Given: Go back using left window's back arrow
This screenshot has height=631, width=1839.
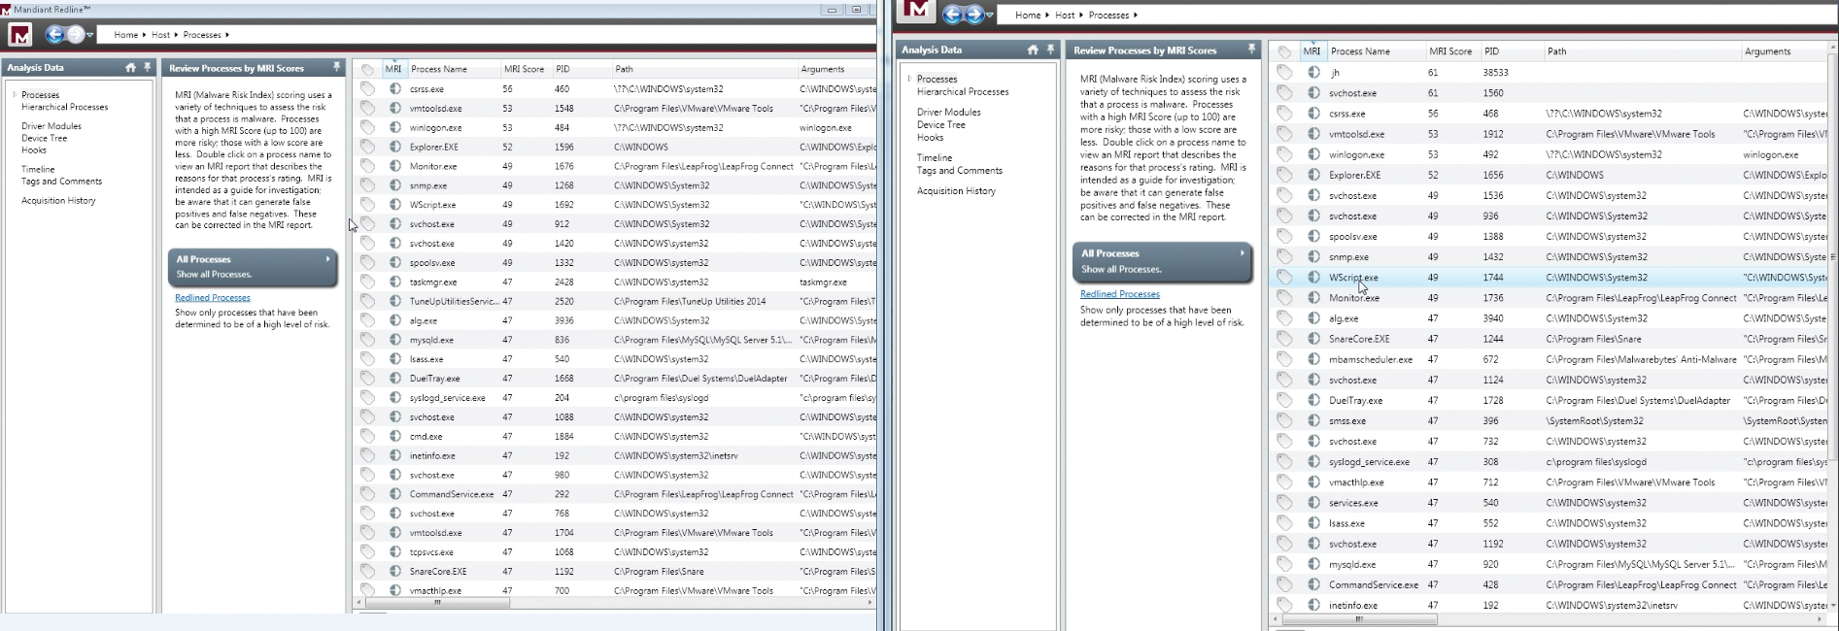Looking at the screenshot, I should 55,35.
